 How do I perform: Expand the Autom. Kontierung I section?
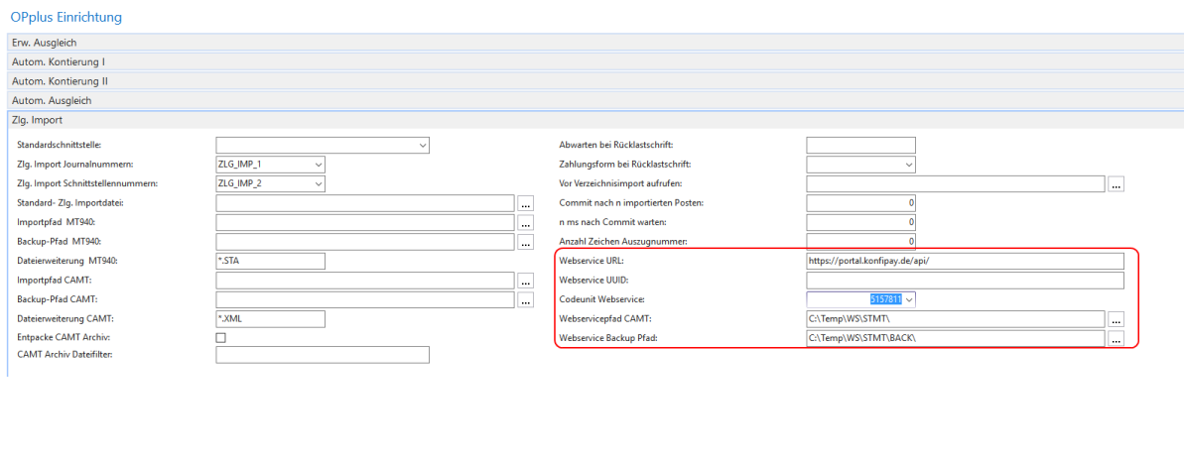click(x=595, y=61)
